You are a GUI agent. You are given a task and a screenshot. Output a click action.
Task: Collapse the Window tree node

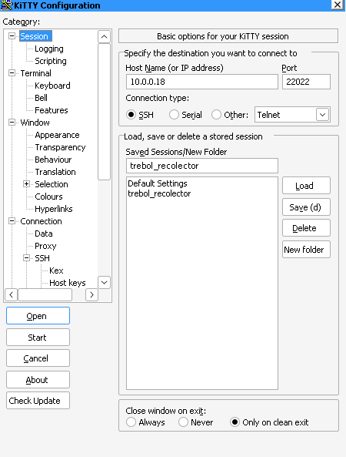tap(12, 122)
